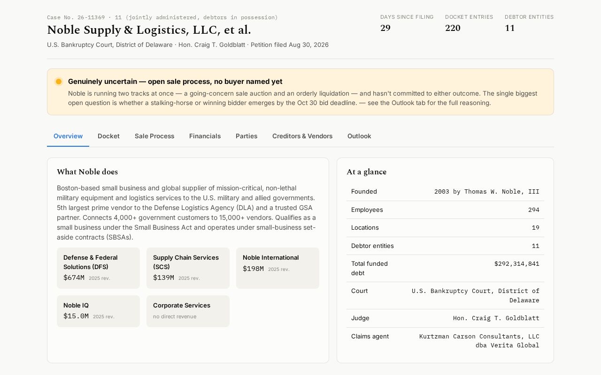Image resolution: width=601 pixels, height=375 pixels.
Task: Click the total funded debt "$292,314,841"
Action: (517, 264)
